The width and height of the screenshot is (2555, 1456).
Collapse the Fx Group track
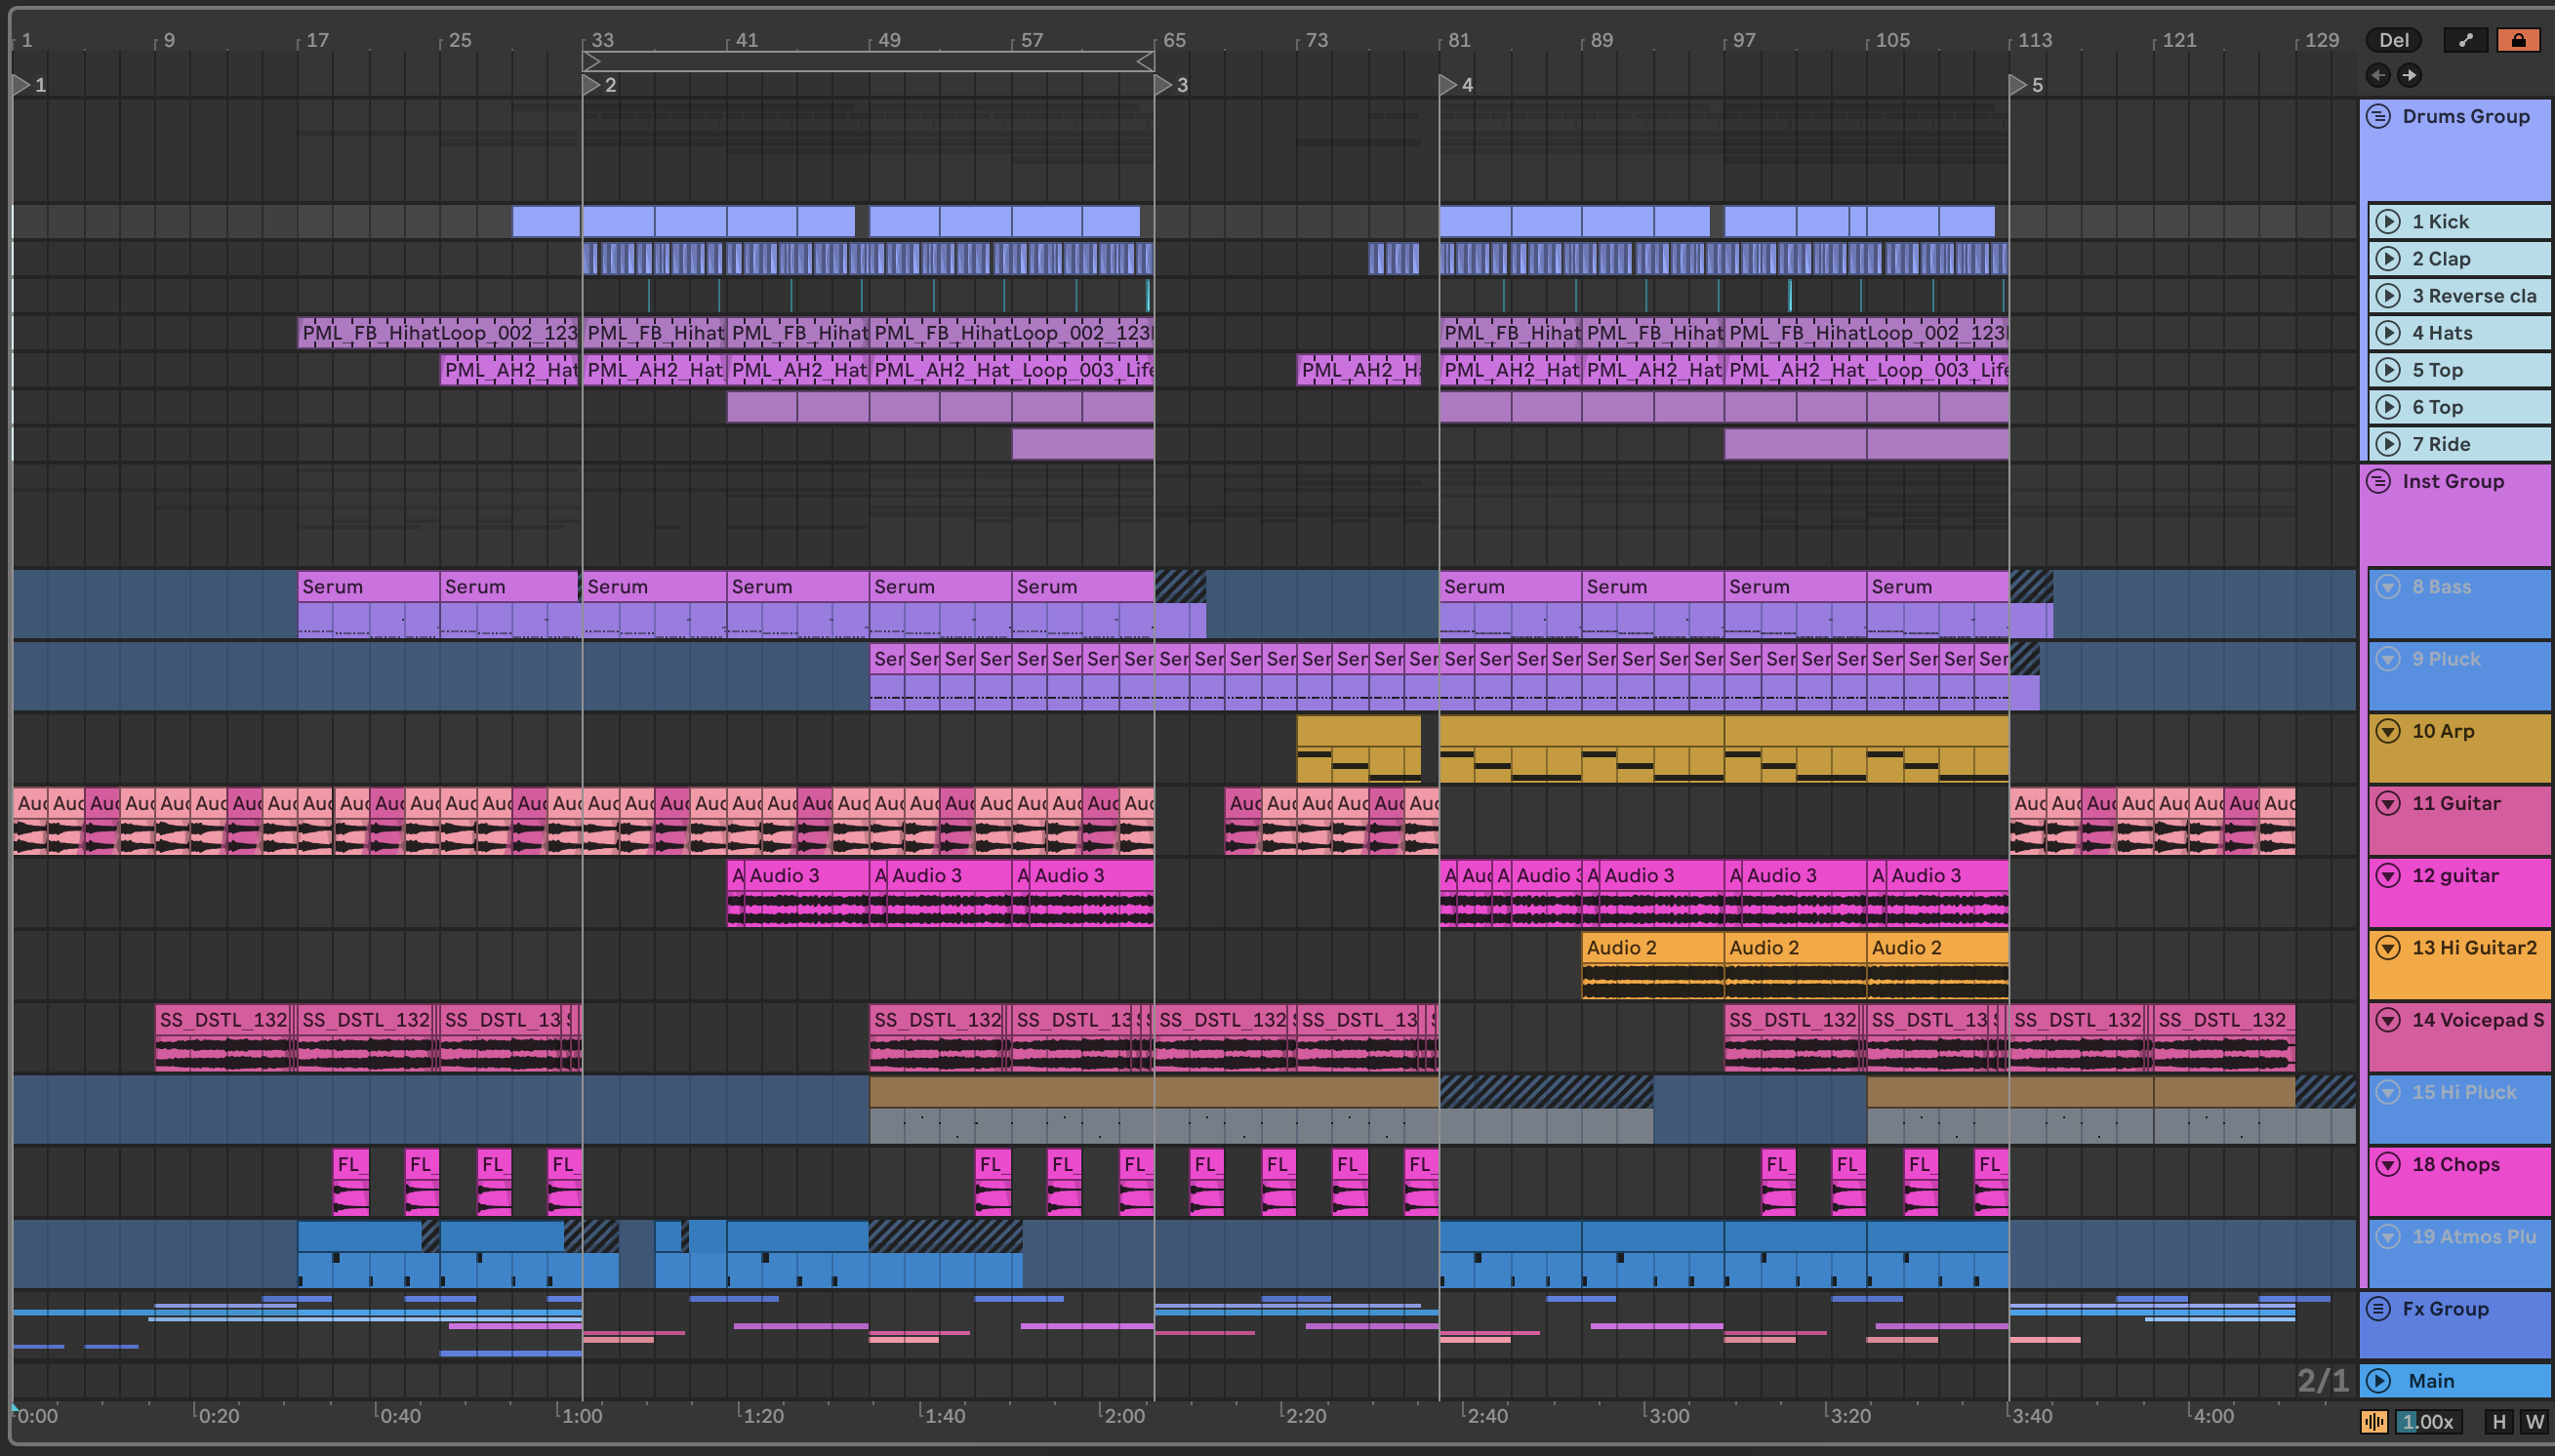(2378, 1308)
